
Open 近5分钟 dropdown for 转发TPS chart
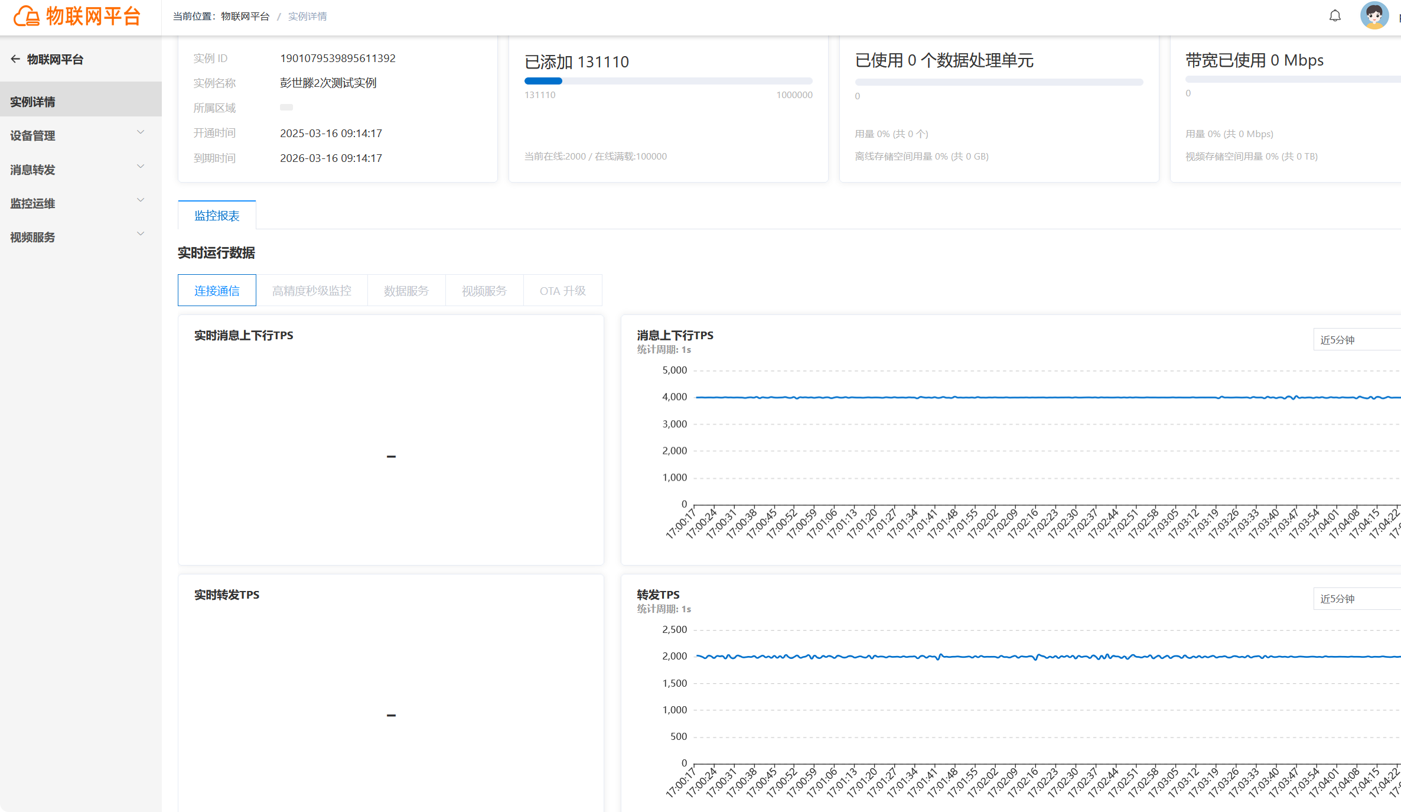[1357, 599]
